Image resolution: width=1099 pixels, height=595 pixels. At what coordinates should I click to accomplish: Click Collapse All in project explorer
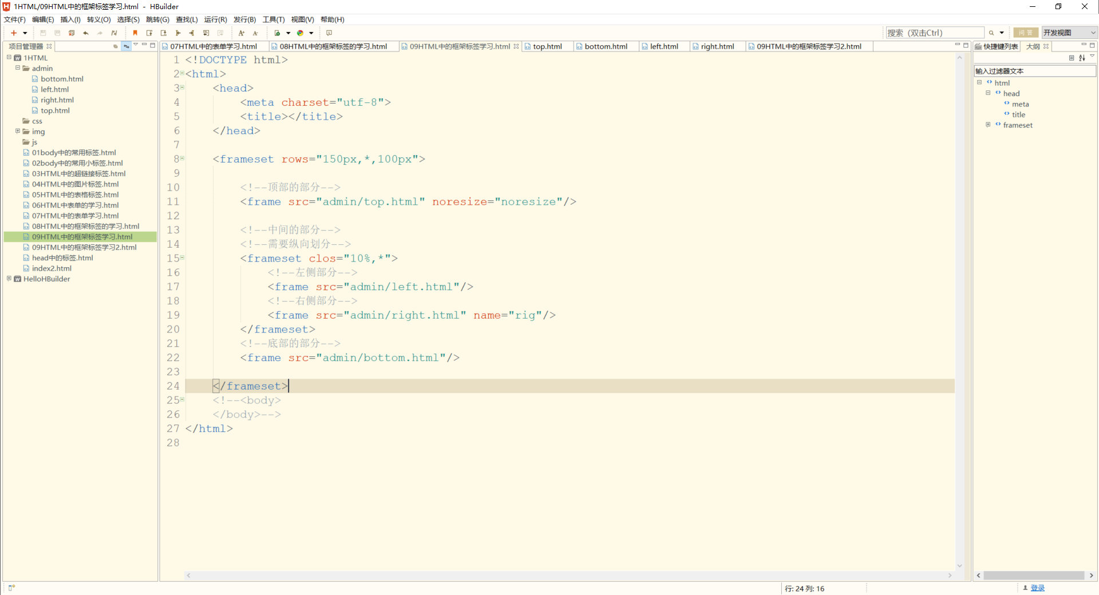point(116,46)
